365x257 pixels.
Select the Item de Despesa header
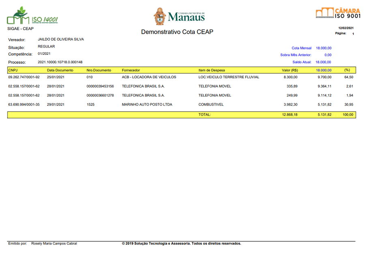[212, 70]
